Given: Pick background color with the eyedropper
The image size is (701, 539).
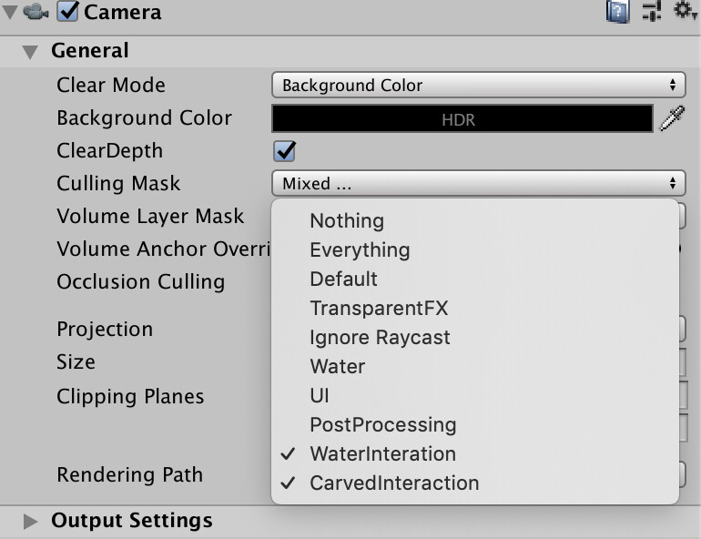Looking at the screenshot, I should [673, 118].
